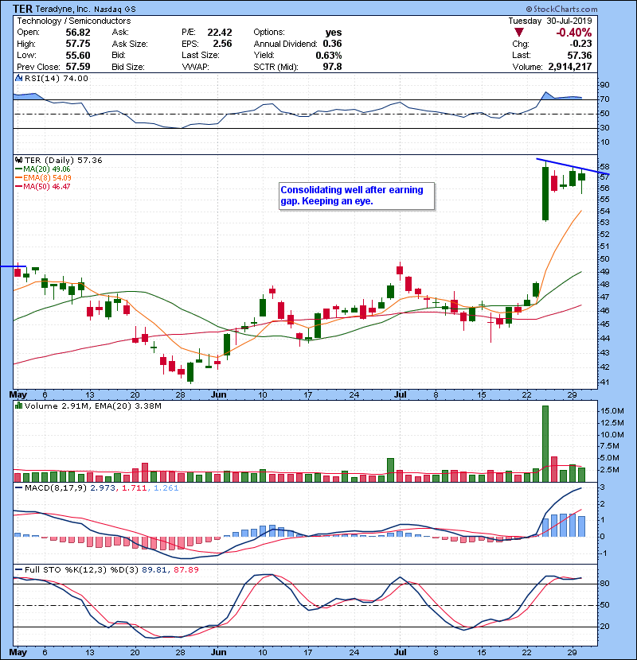Screen dimensions: 637x660
Task: Click the Technology / Semiconductors sector text
Action: point(74,21)
